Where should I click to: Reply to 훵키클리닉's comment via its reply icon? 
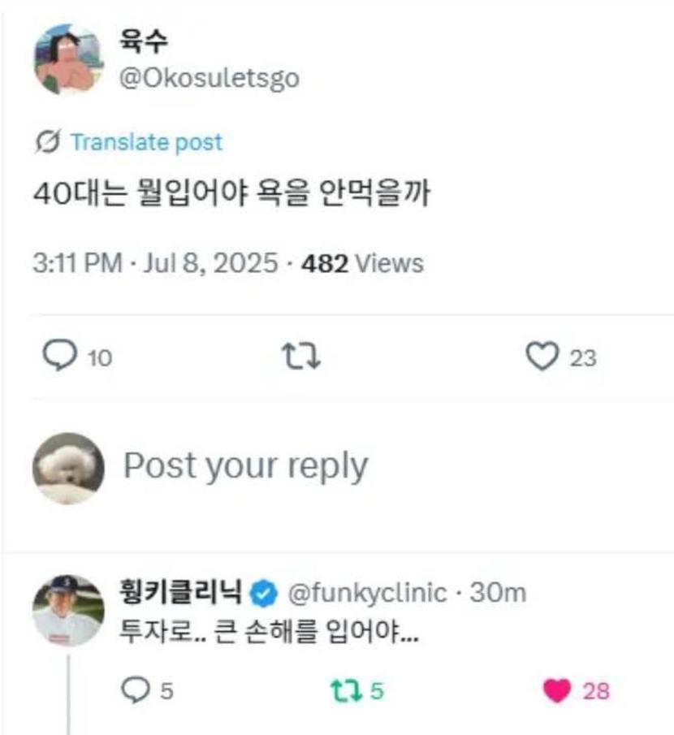pos(132,690)
